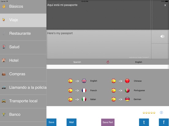Tap the bank building icon
This screenshot has width=169, height=126.
(4, 114)
